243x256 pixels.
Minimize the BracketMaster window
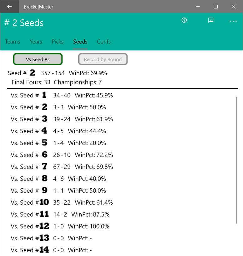coord(198,7)
